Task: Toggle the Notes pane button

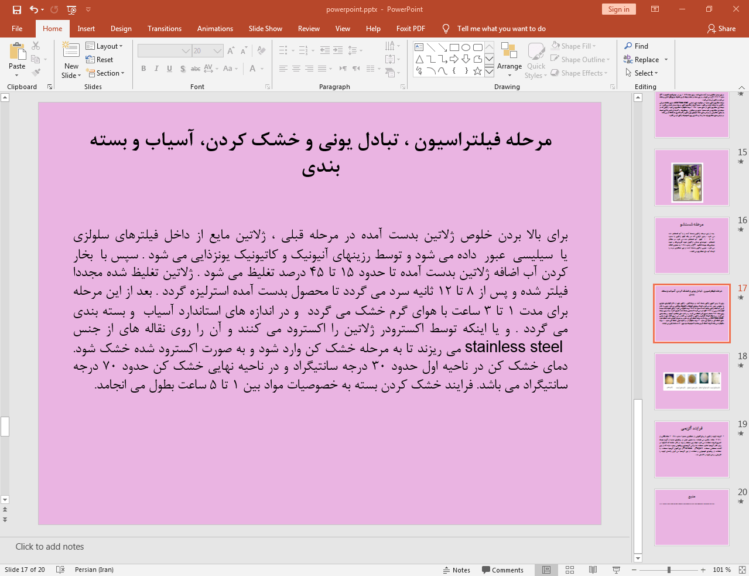Action: pyautogui.click(x=457, y=570)
